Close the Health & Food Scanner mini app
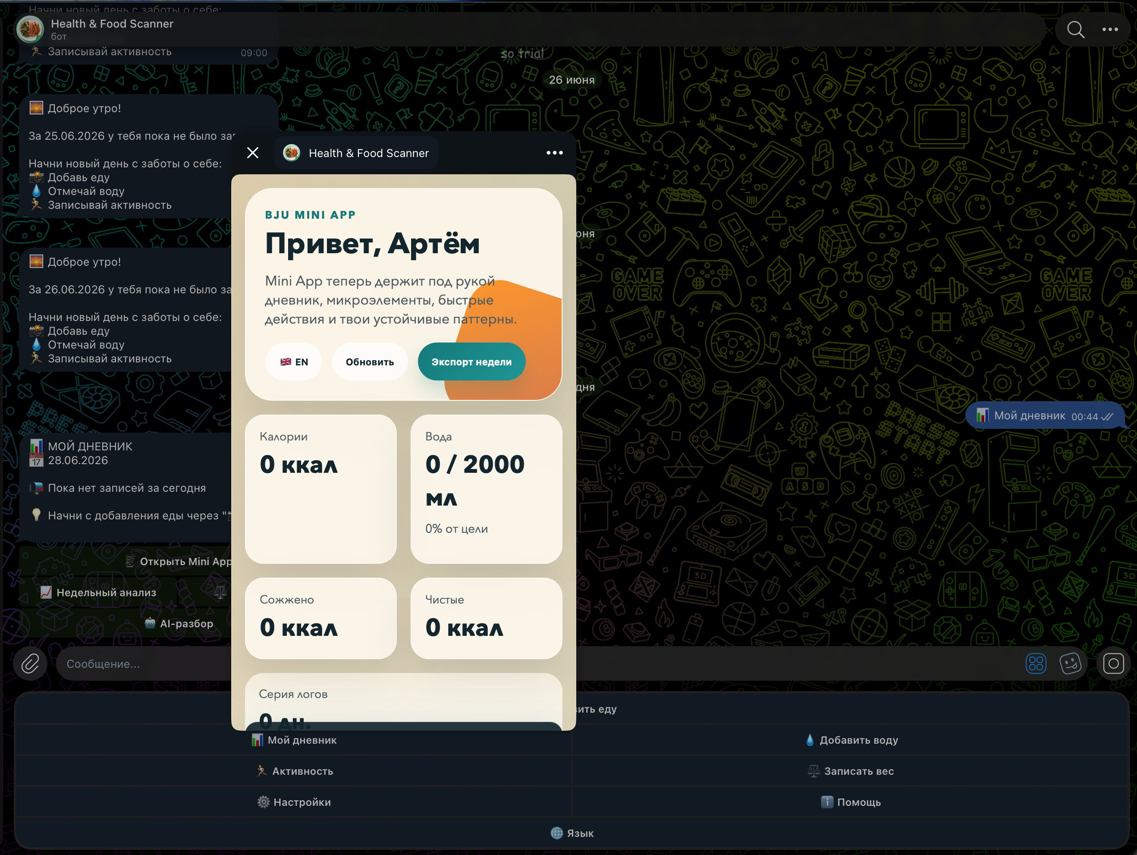The image size is (1137, 855). (252, 153)
